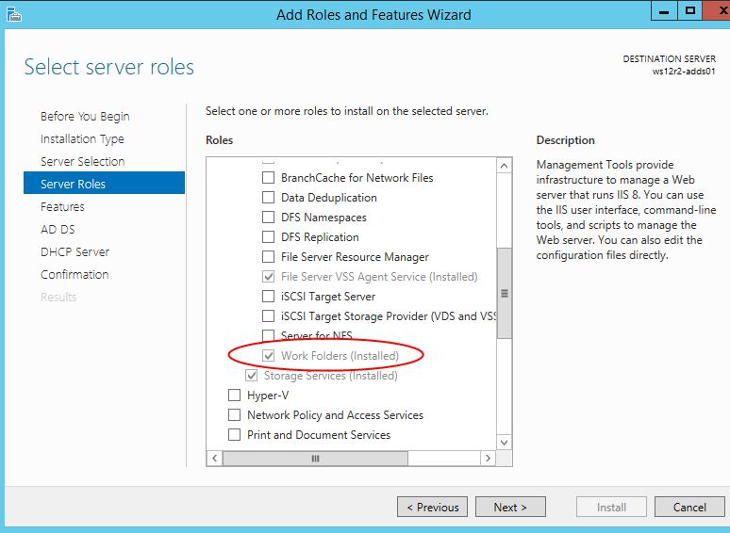Enable the Data Deduplication checkbox

pyautogui.click(x=268, y=198)
